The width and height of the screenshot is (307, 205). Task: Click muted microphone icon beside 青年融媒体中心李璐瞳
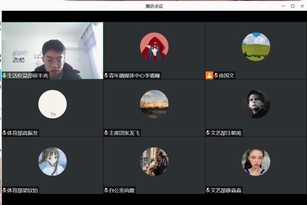106,76
